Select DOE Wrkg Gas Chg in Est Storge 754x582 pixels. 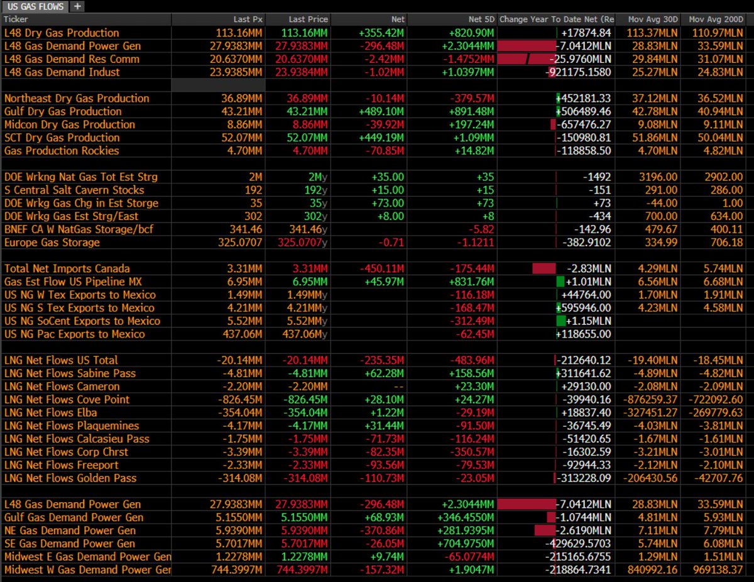tap(81, 203)
